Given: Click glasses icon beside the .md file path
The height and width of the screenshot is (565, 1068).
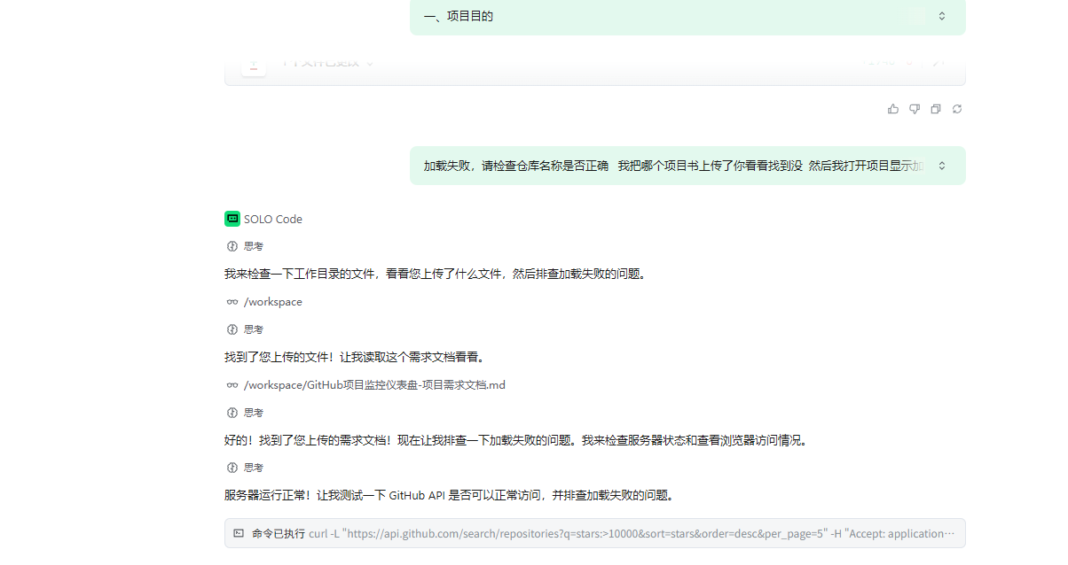Looking at the screenshot, I should pyautogui.click(x=232, y=385).
